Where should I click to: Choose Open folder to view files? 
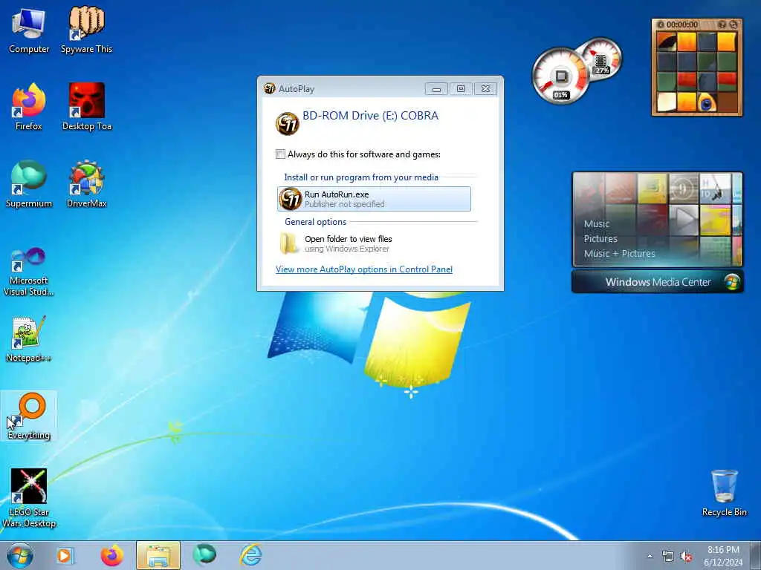pyautogui.click(x=374, y=243)
